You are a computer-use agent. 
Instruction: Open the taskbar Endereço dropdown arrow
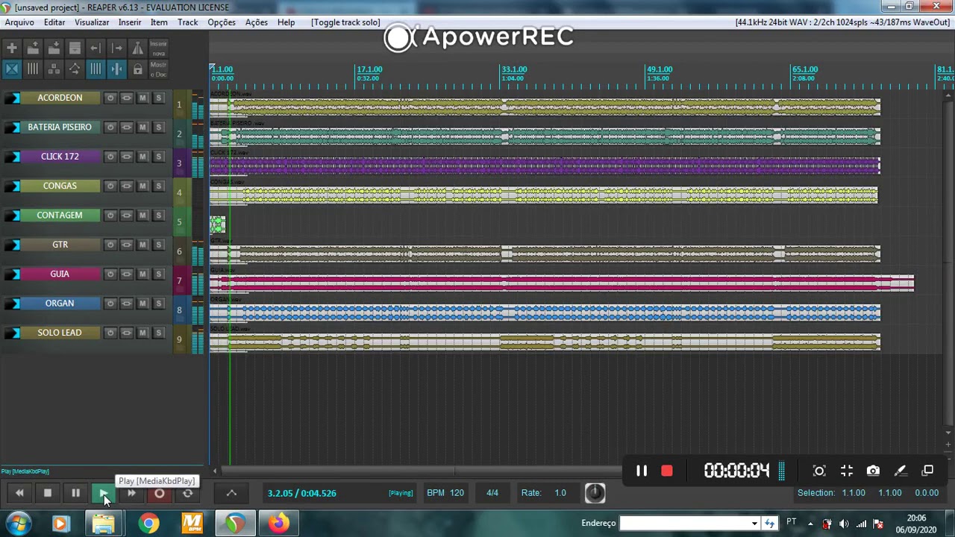point(754,524)
